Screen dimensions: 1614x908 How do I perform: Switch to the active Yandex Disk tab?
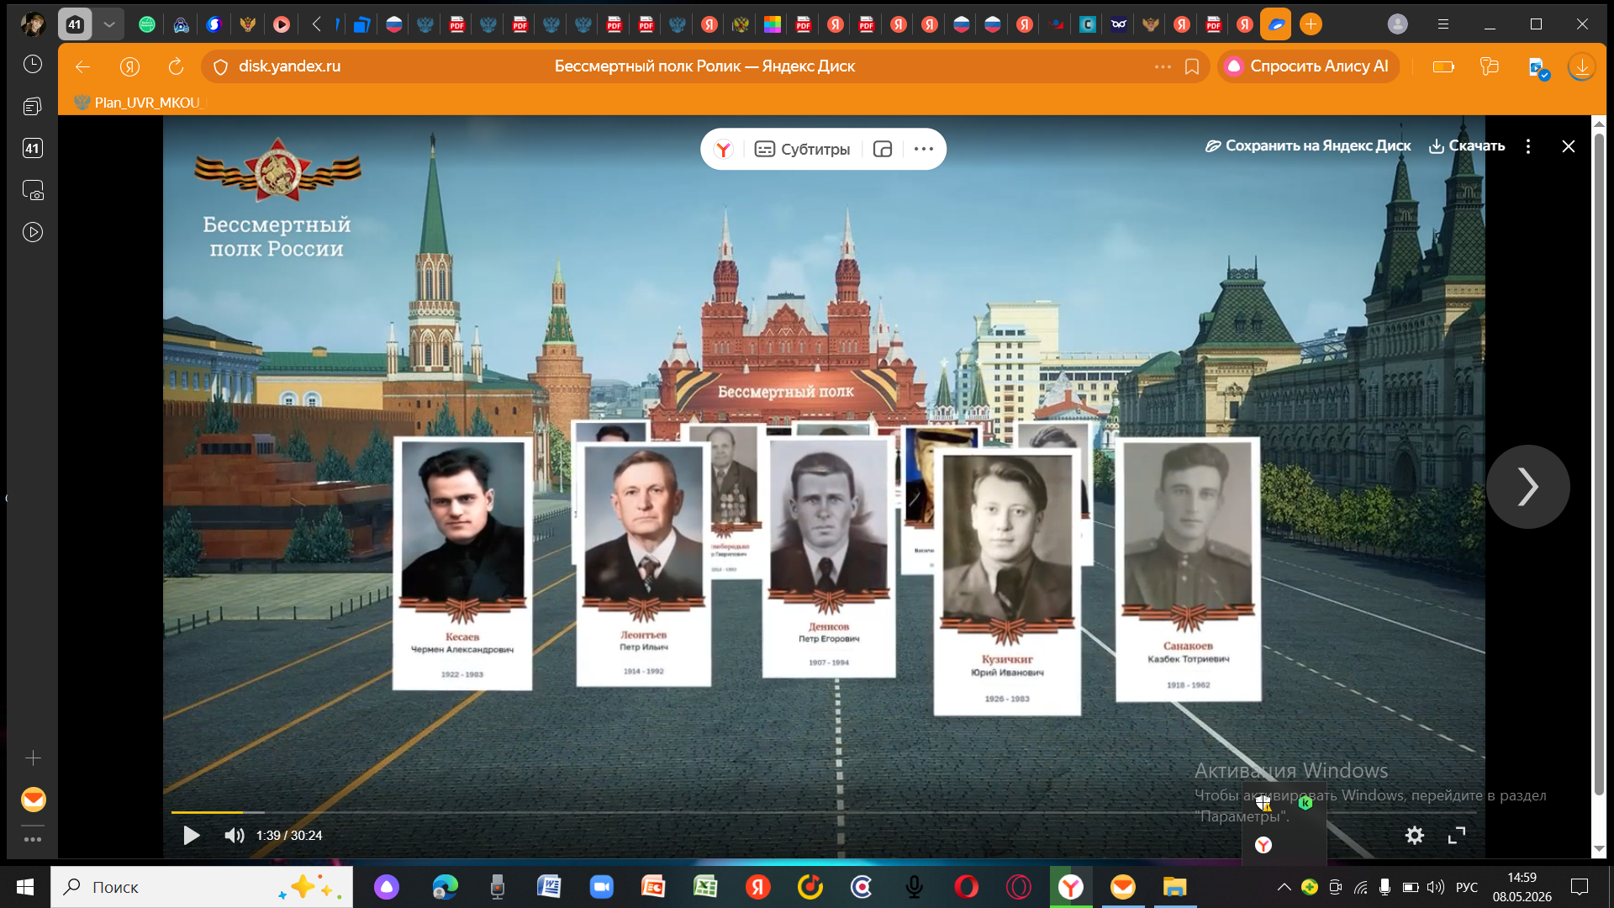tap(1275, 24)
